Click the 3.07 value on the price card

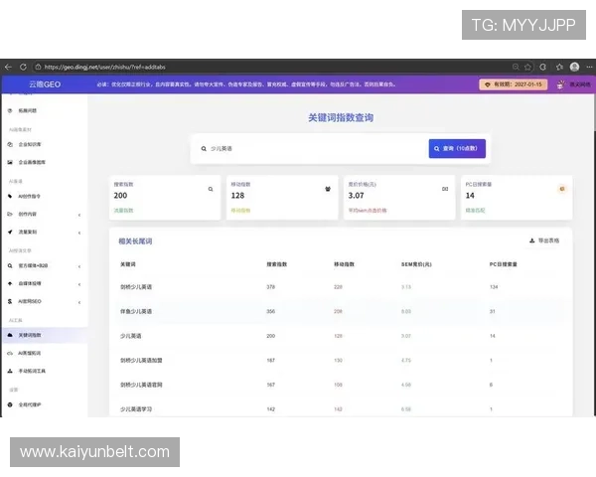pos(356,196)
